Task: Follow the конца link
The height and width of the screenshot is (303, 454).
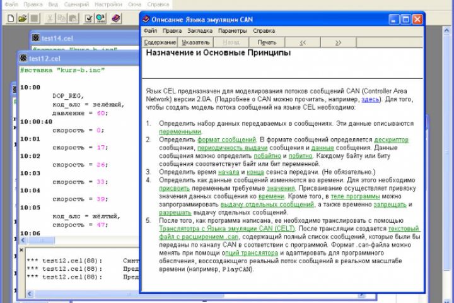Action: [255, 172]
